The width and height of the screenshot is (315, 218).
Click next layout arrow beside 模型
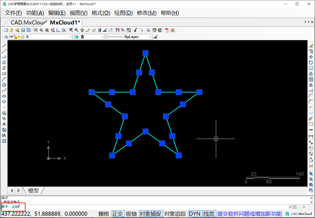[x=18, y=190]
